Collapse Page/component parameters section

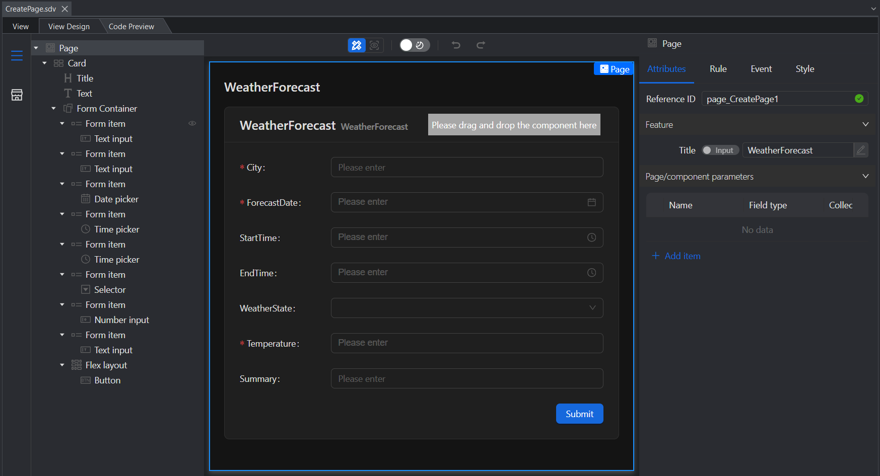[x=865, y=176]
